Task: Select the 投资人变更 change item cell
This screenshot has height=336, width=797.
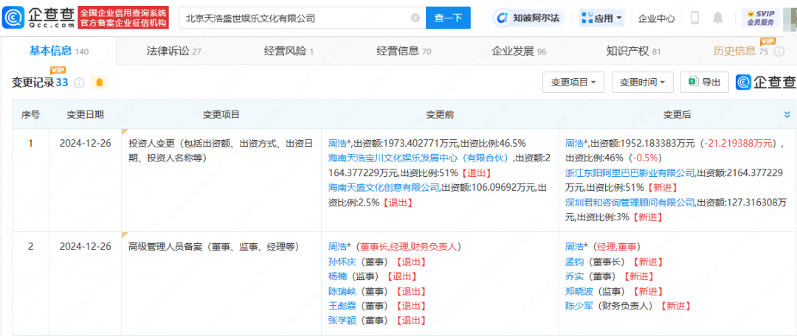Action: coord(221,181)
